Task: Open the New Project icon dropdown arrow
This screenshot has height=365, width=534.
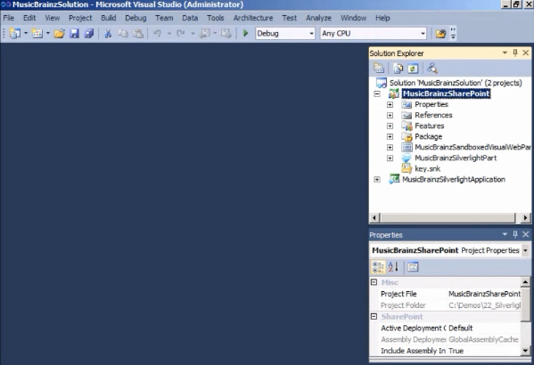Action: [x=26, y=33]
